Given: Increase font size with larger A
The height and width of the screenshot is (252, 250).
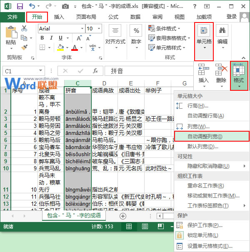Looking at the screenshot, I should tap(79, 38).
